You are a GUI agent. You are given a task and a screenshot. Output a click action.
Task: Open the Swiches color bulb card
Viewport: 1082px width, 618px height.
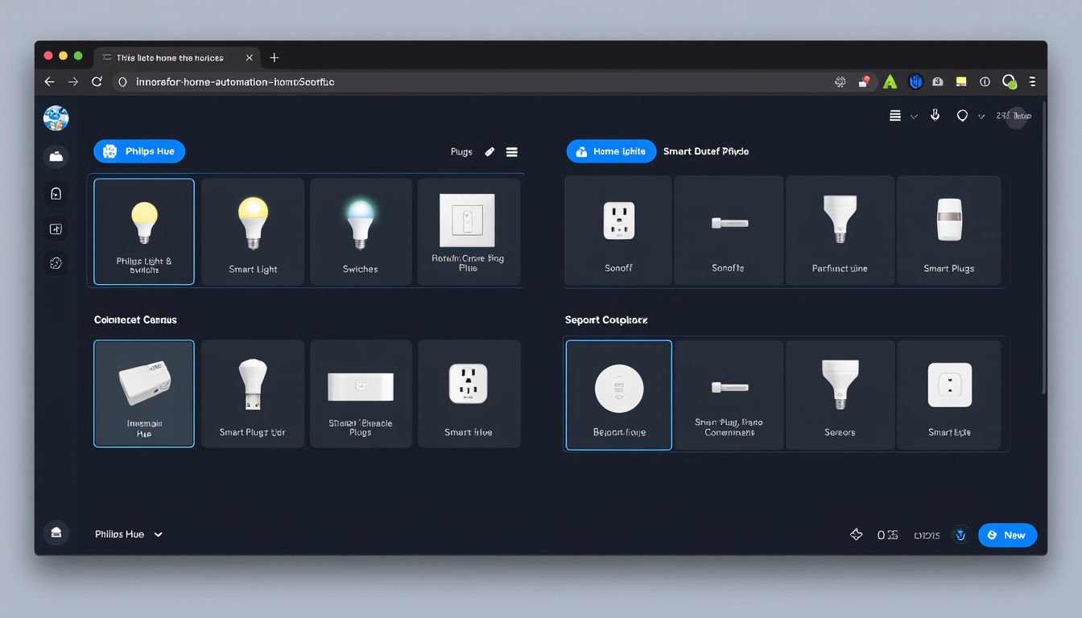click(361, 232)
